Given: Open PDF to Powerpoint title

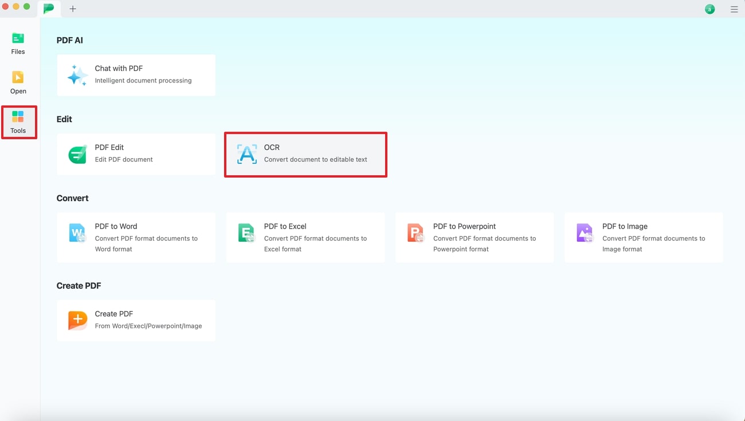Looking at the screenshot, I should click(x=465, y=226).
